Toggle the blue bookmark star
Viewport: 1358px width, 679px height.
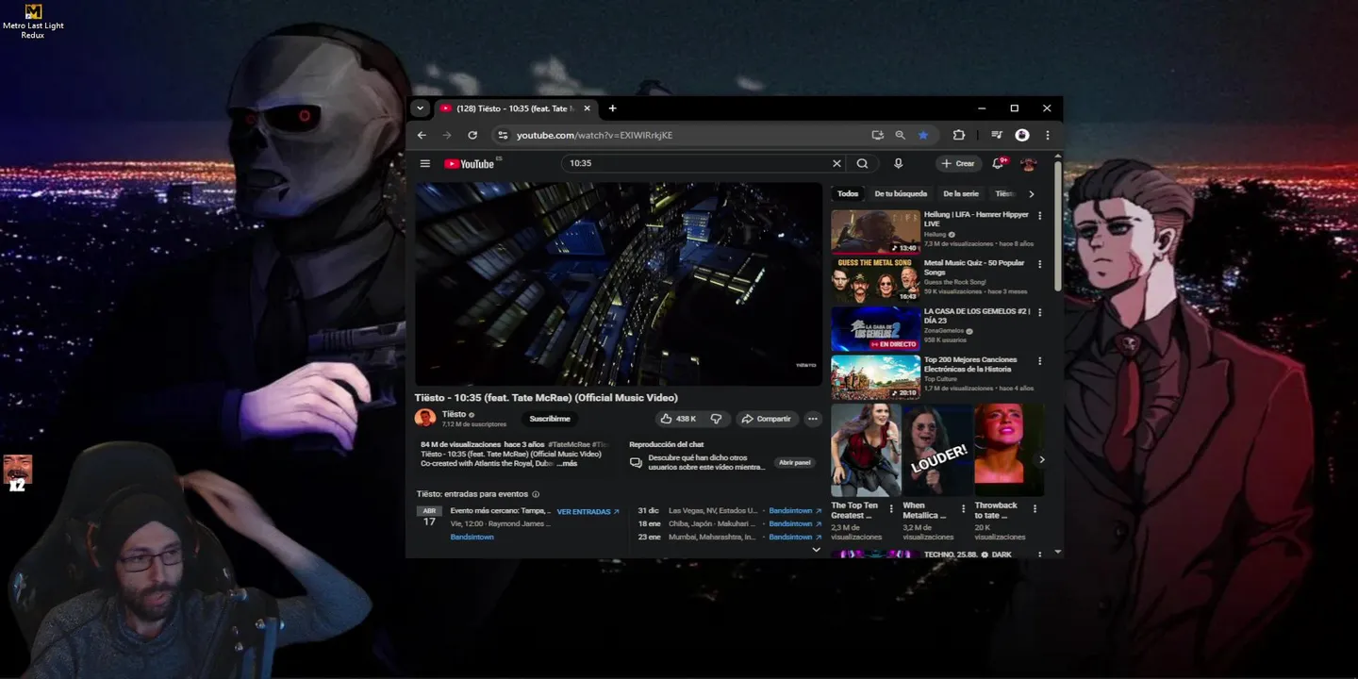coord(923,135)
